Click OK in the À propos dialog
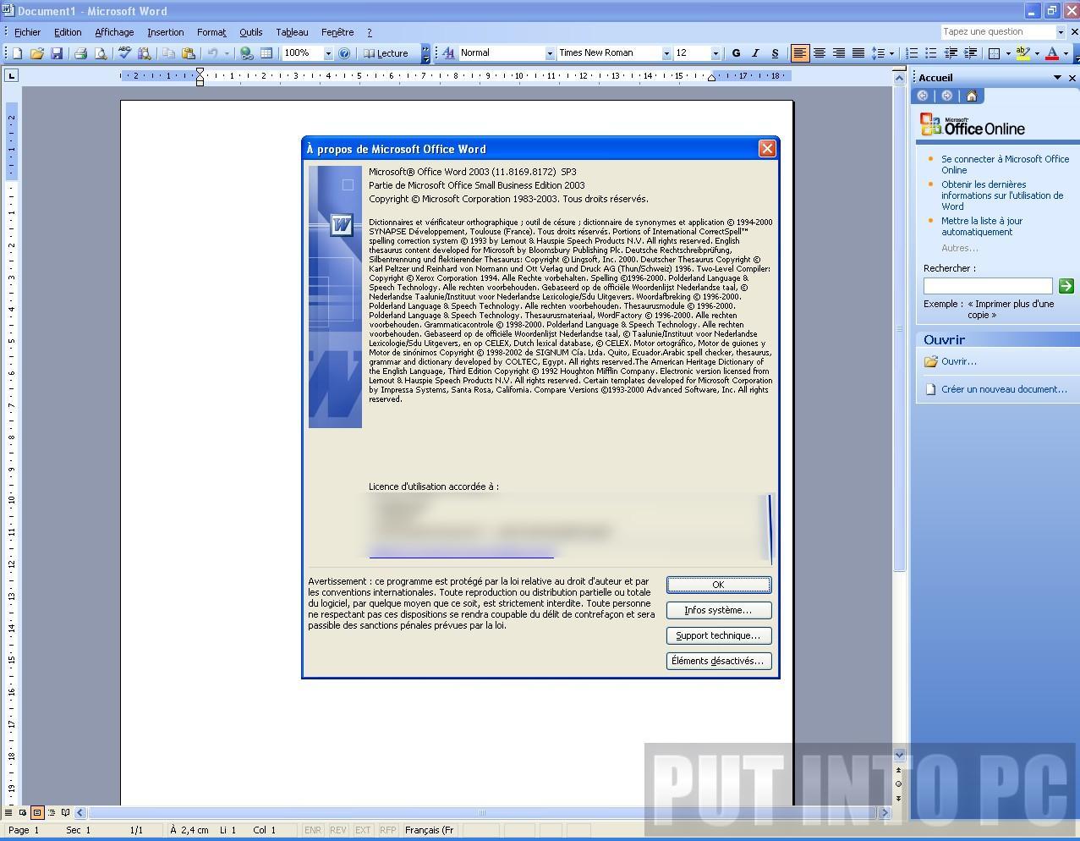Image resolution: width=1080 pixels, height=841 pixels. [719, 585]
